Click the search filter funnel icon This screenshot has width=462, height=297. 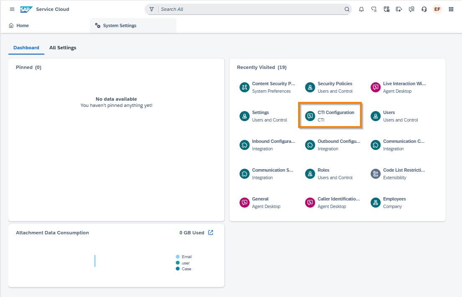[151, 9]
